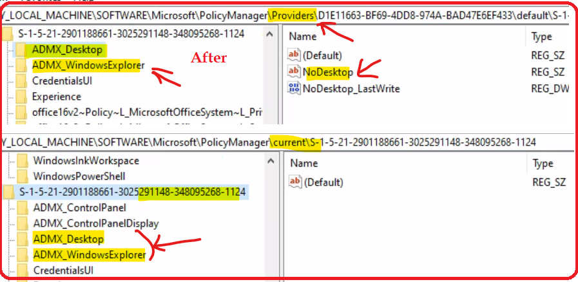Viewport: 578px width, 282px height.
Task: Click the SID folder icon in the current window tree
Action: (8, 192)
